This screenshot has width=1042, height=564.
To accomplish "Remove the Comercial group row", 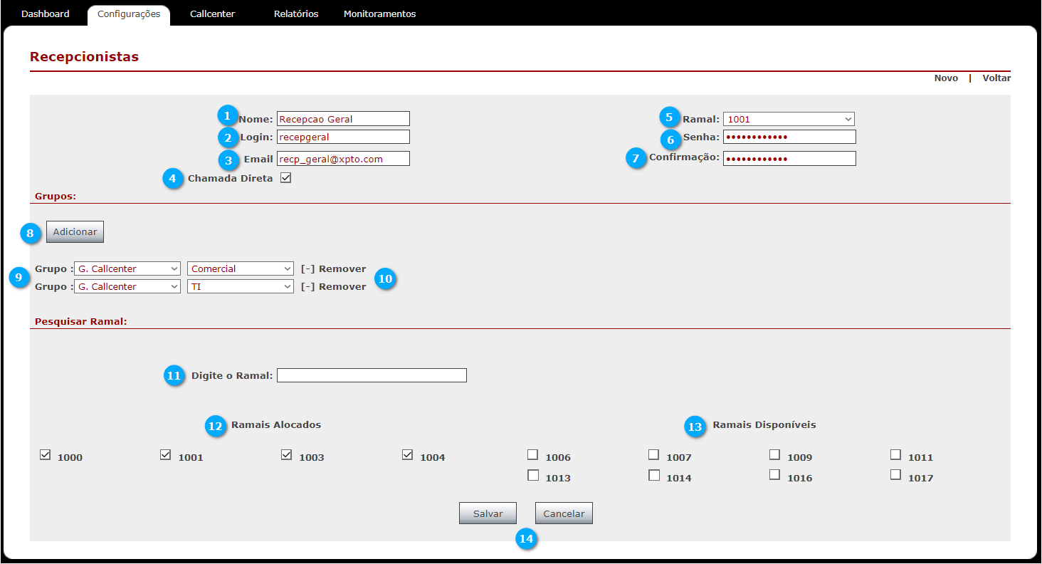I will pos(333,269).
